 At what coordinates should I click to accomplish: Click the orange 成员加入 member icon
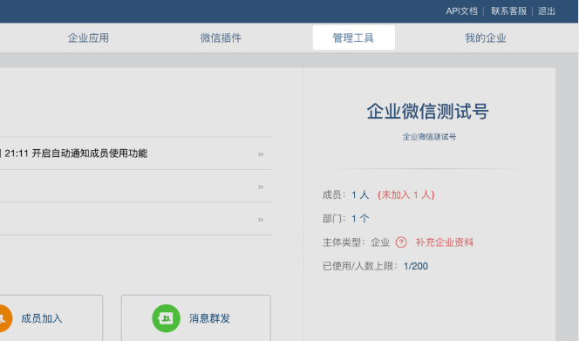click(x=3, y=318)
